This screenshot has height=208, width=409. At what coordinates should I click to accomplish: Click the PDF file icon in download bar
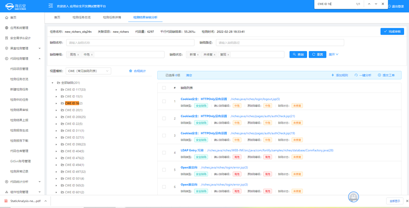pyautogui.click(x=6, y=201)
